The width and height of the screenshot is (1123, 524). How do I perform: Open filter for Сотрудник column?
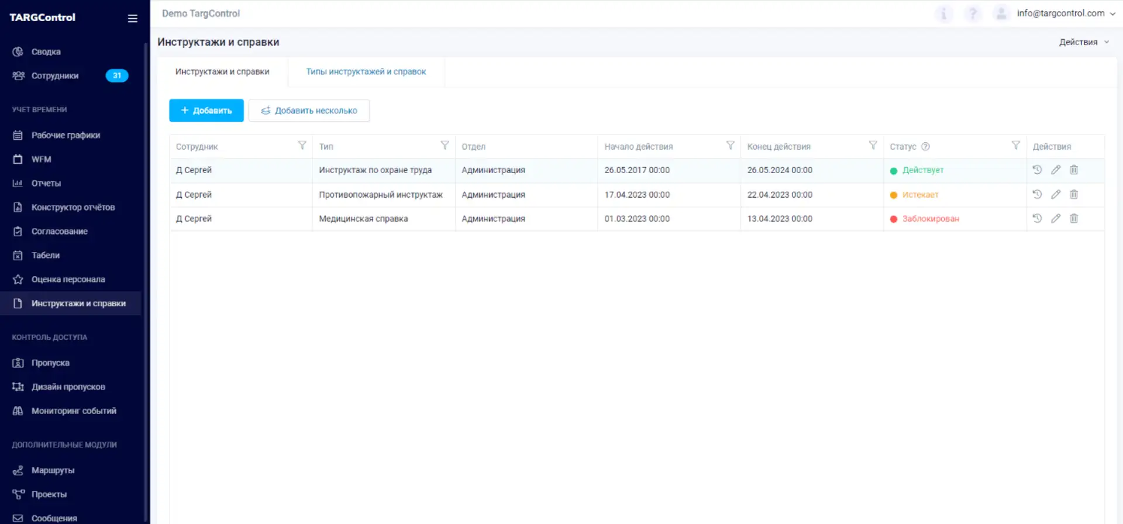coord(302,146)
